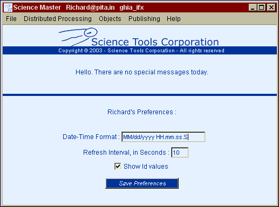This screenshot has height=207, width=279.
Task: Click inside the Date-Time Format field
Action: coord(163,137)
